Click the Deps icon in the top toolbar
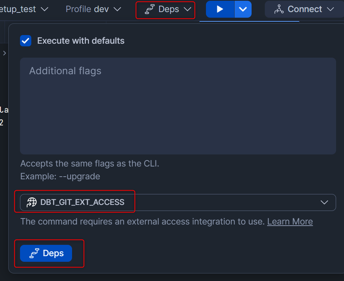The width and height of the screenshot is (344, 281). 150,9
